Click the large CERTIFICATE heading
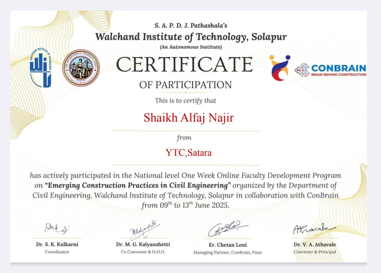This screenshot has width=381, height=273. coord(185,64)
